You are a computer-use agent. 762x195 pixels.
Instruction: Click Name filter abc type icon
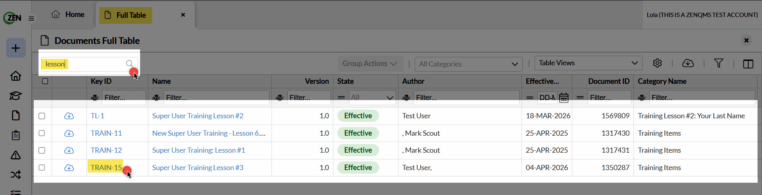156,98
